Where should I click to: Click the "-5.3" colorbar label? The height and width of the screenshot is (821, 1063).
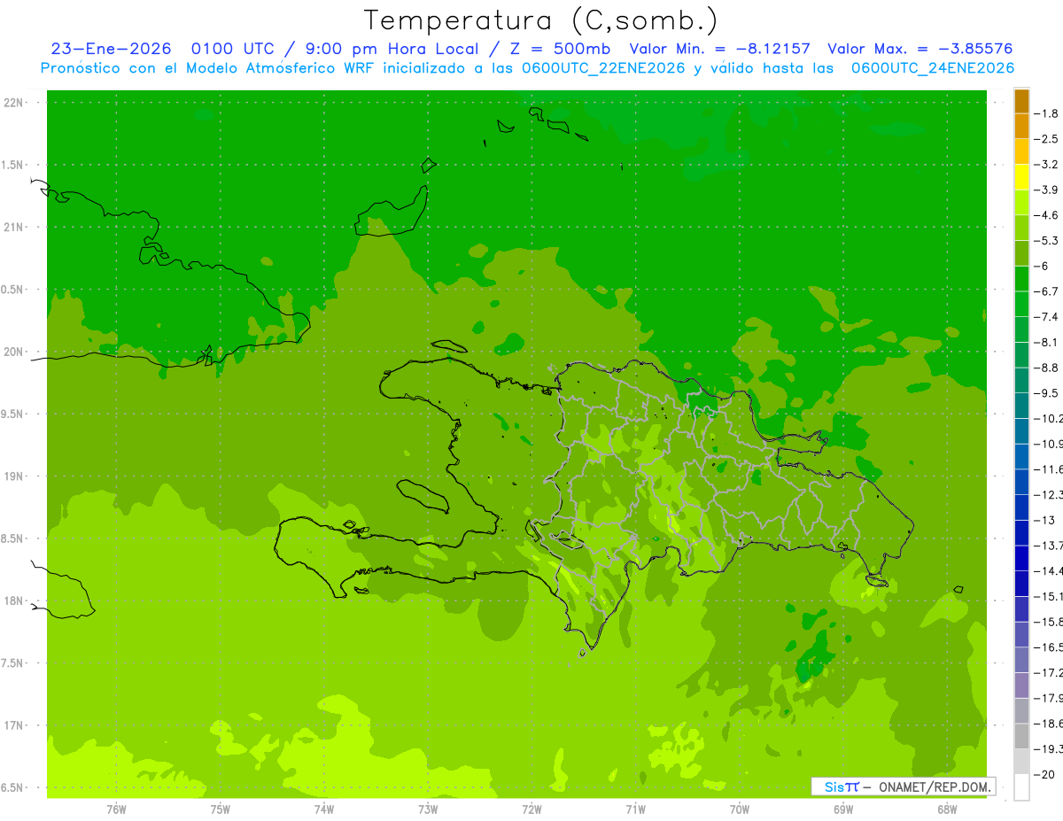1046,241
